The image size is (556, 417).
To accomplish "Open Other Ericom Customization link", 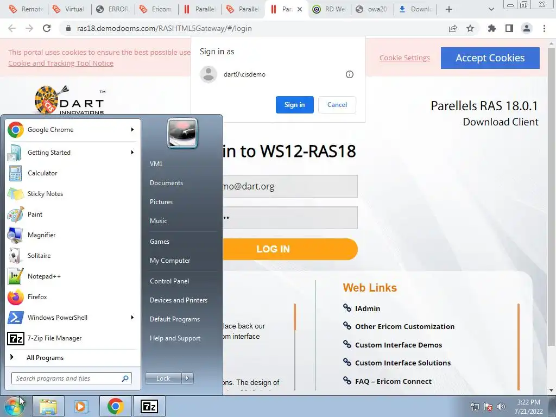I will click(405, 326).
